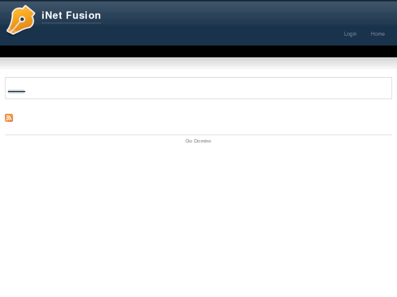Screen dimensions: 397x297
Task: Click the dotted marker under Home
Action: point(372,40)
